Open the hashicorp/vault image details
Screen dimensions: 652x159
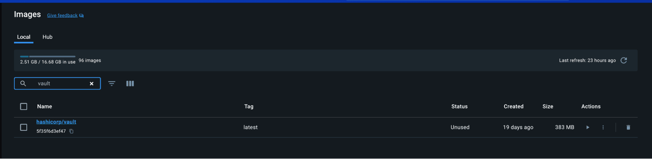(x=56, y=122)
